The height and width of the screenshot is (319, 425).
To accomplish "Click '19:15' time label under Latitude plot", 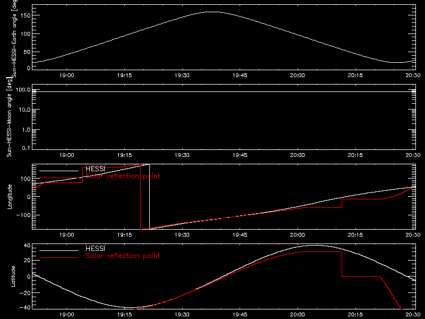I will pyautogui.click(x=124, y=315).
